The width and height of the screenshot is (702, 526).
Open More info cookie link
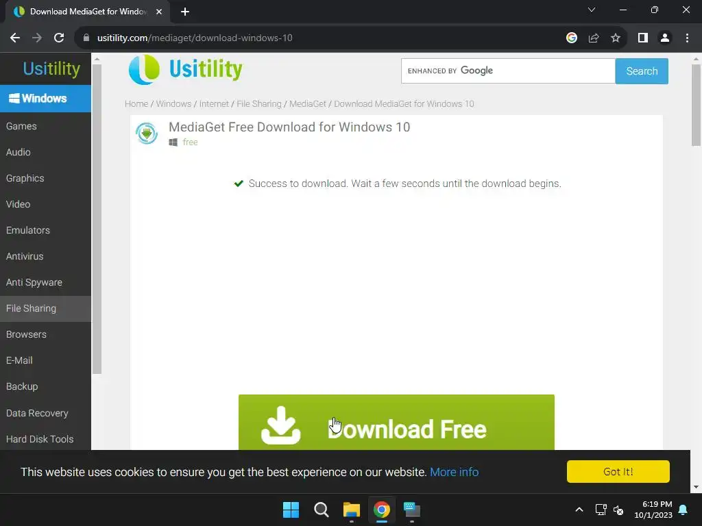(454, 472)
